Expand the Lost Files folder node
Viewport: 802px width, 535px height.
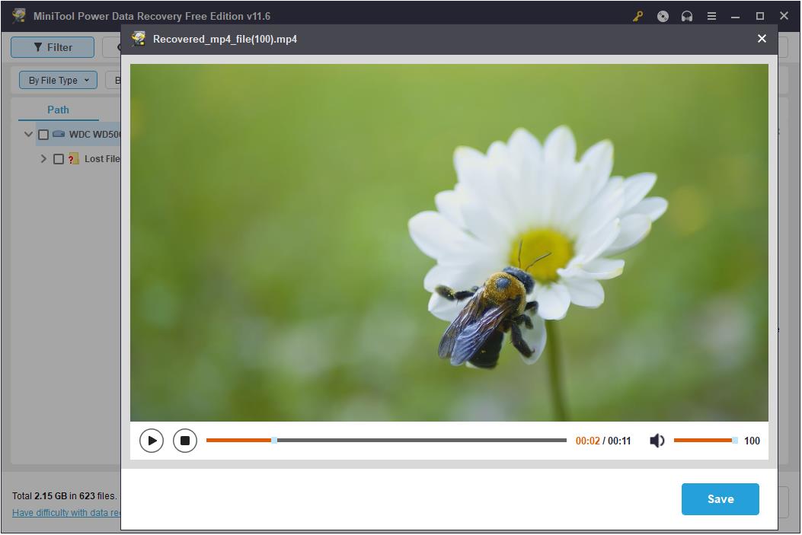tap(43, 159)
